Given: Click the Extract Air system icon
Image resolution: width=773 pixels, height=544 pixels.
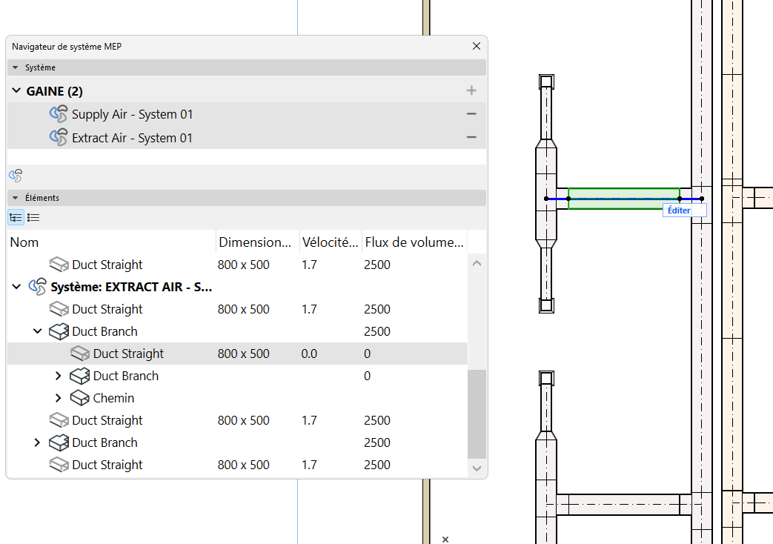Looking at the screenshot, I should [59, 137].
